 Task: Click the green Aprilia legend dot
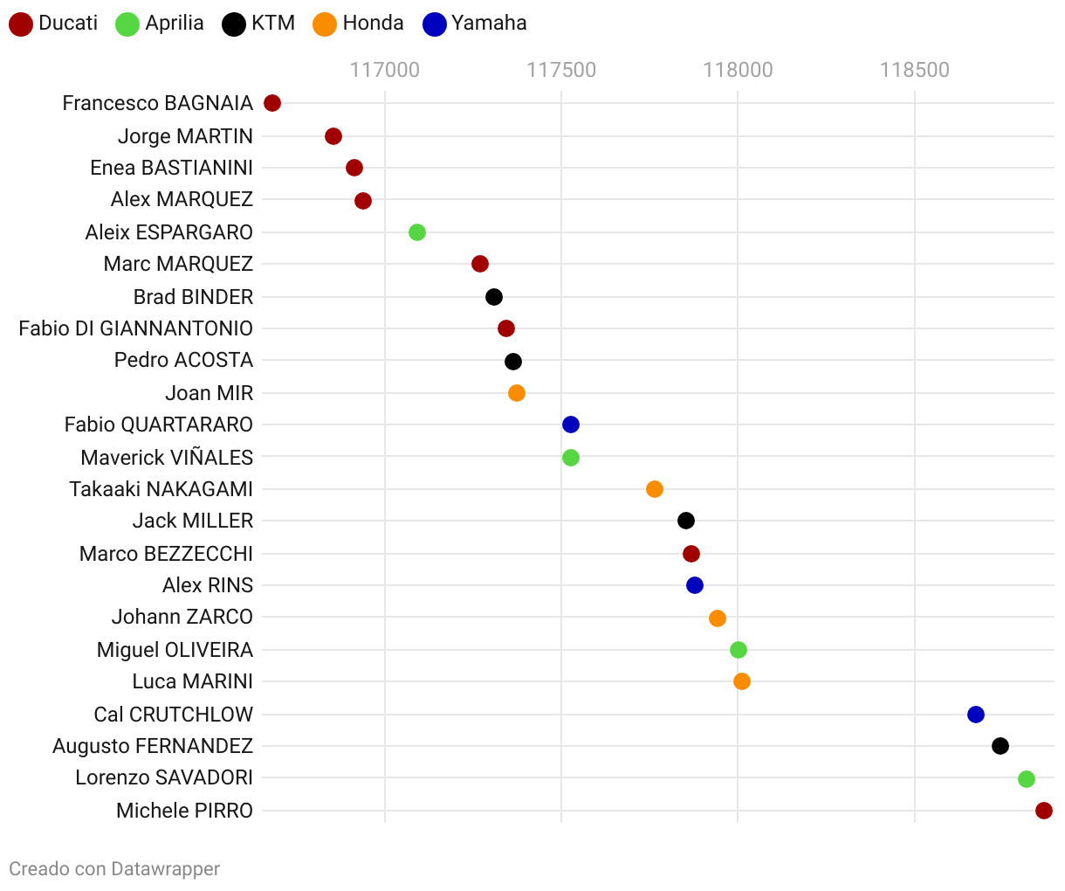pos(127,24)
